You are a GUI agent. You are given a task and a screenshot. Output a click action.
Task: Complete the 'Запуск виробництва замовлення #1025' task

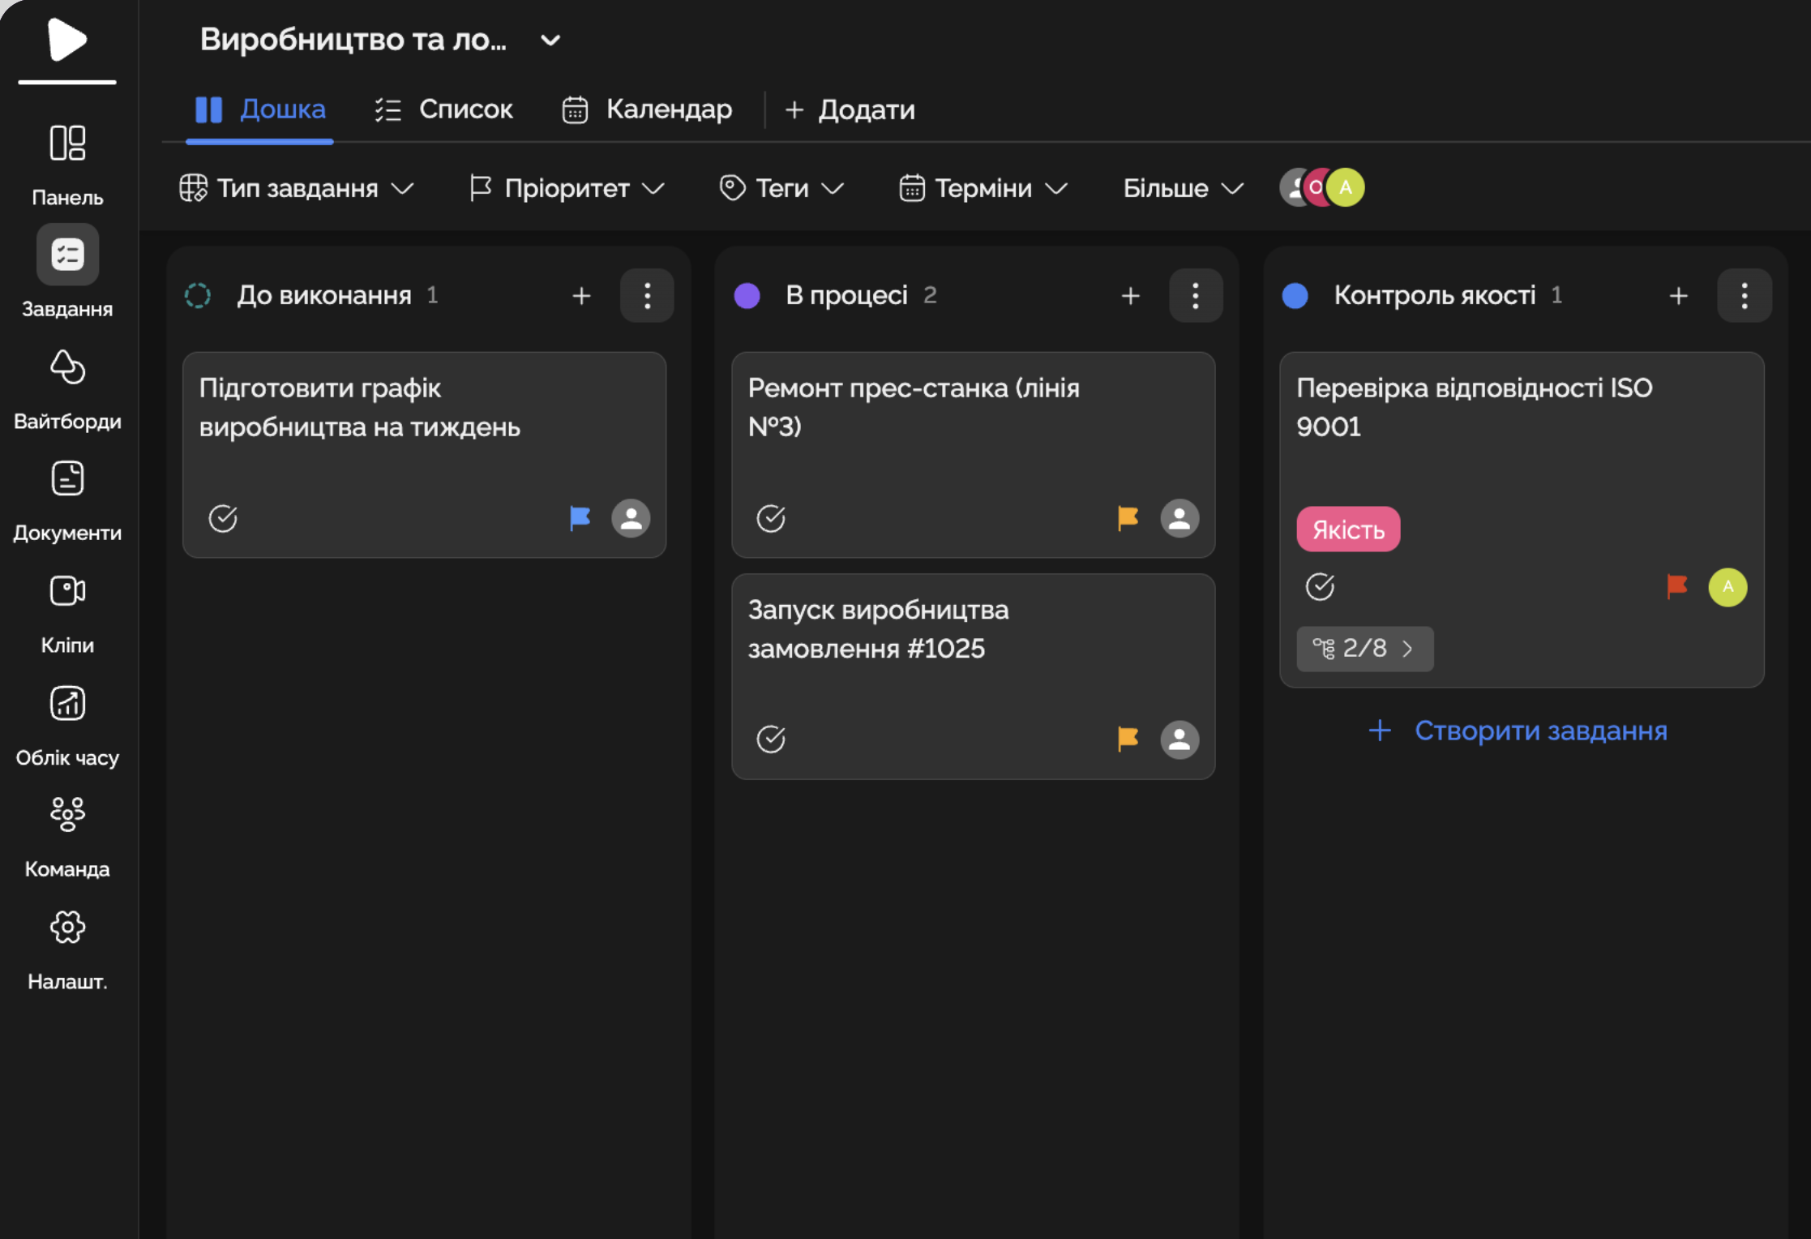771,740
